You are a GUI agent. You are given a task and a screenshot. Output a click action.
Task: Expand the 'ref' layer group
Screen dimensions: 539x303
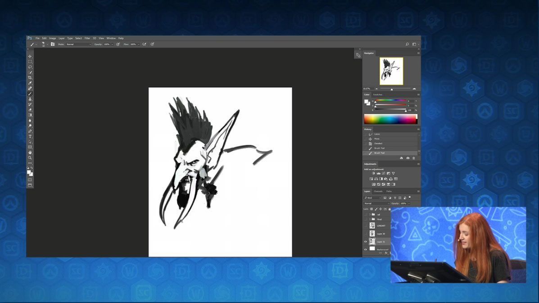pos(370,214)
